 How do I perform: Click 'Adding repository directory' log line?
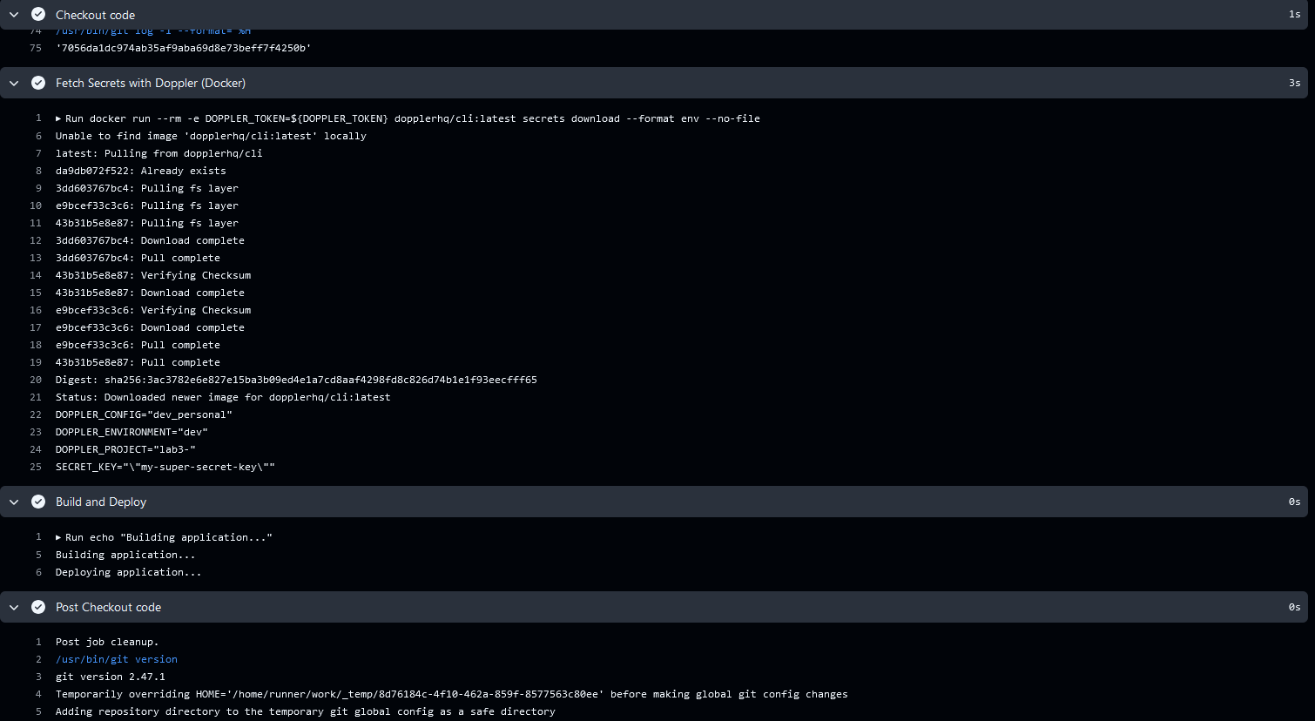pos(306,711)
